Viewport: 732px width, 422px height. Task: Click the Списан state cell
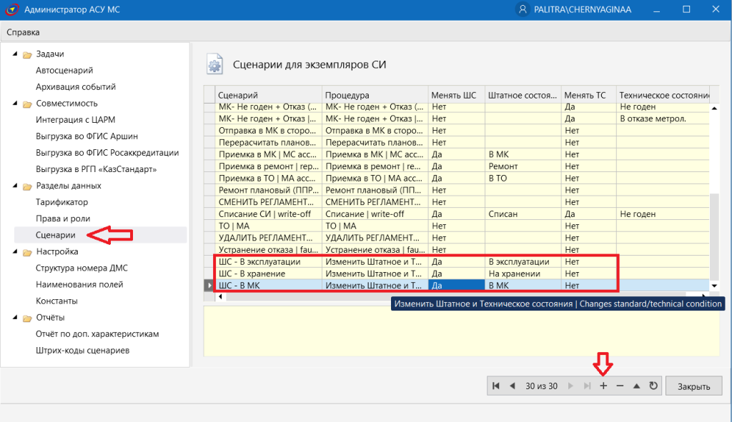click(523, 214)
